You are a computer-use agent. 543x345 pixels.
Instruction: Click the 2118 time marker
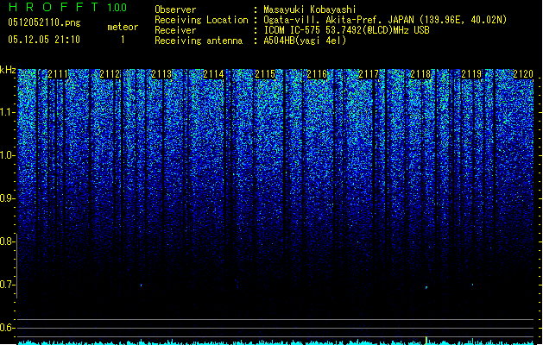pyautogui.click(x=420, y=74)
